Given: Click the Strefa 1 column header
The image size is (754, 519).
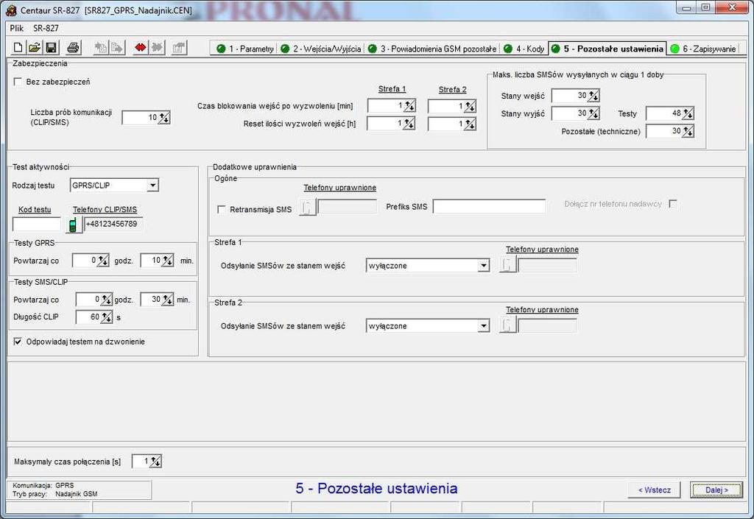Looking at the screenshot, I should point(392,89).
